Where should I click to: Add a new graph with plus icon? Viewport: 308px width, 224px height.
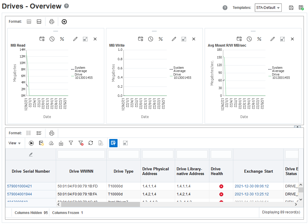[64, 22]
